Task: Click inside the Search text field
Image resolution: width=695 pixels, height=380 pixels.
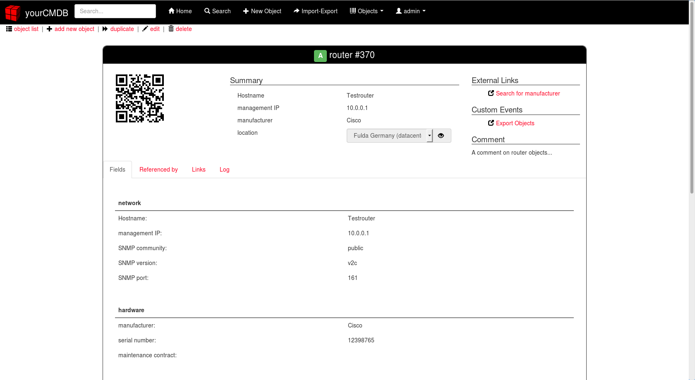Action: (115, 11)
